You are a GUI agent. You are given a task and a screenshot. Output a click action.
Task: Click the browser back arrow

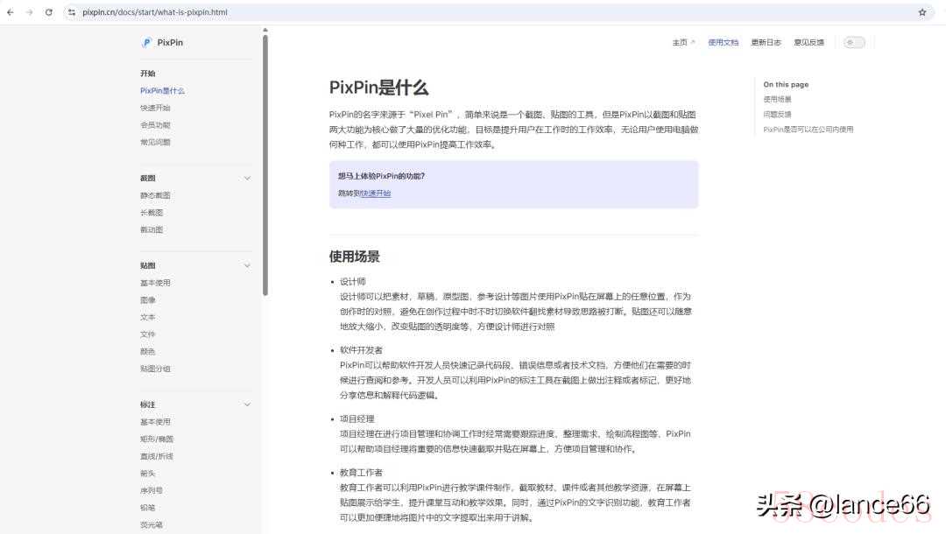(x=11, y=12)
